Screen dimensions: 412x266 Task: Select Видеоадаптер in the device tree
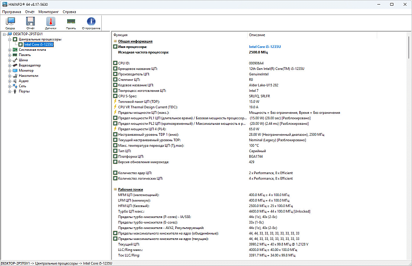pos(30,65)
